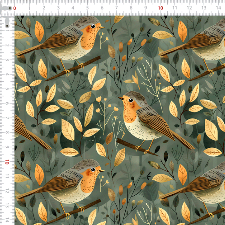Click the red 0 on the top ruler

click(15, 8)
